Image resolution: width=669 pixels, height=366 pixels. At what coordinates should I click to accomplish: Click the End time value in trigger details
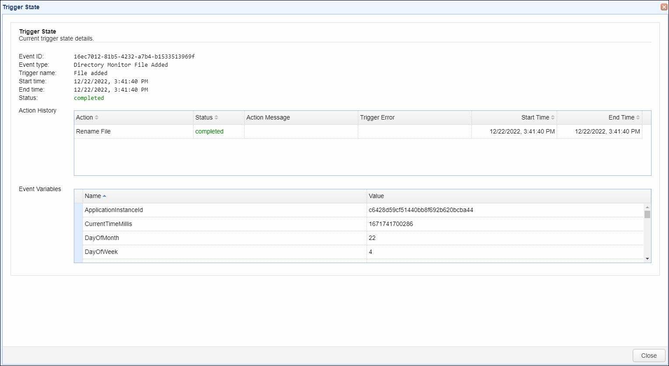(x=111, y=90)
